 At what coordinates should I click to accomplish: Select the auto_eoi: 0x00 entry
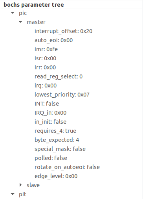[x=53, y=40]
